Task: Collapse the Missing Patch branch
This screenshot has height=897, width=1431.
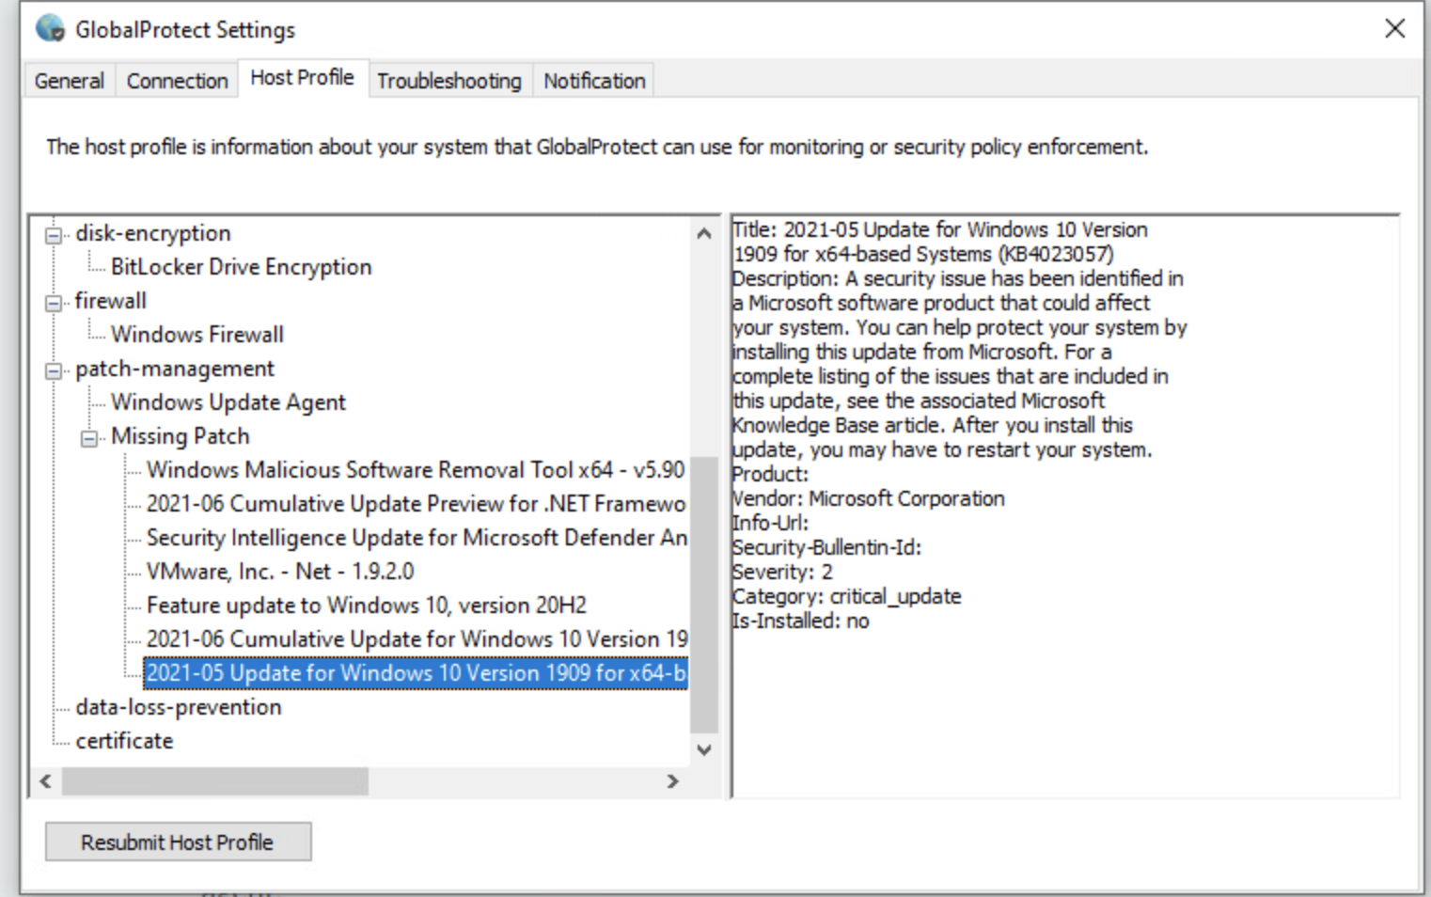Action: 90,436
